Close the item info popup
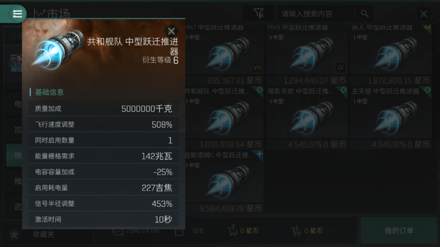This screenshot has height=247, width=440. (x=171, y=31)
